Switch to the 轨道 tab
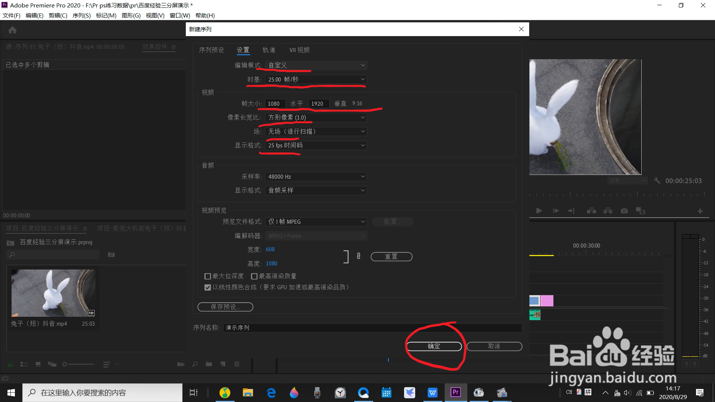Image resolution: width=715 pixels, height=402 pixels. click(269, 50)
